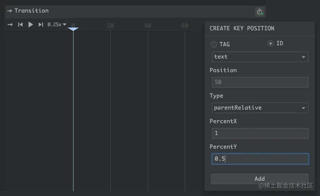Select the TAG radio button
Screen dimensions: 320x196
tap(214, 44)
